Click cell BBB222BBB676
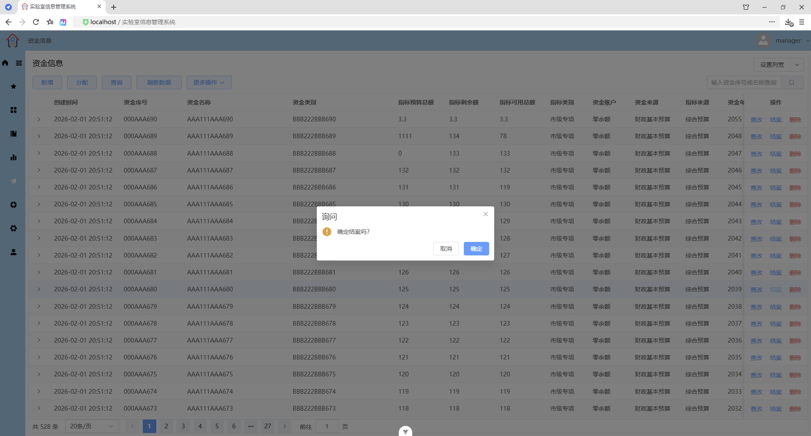Viewport: 811px width, 436px height. click(x=314, y=357)
